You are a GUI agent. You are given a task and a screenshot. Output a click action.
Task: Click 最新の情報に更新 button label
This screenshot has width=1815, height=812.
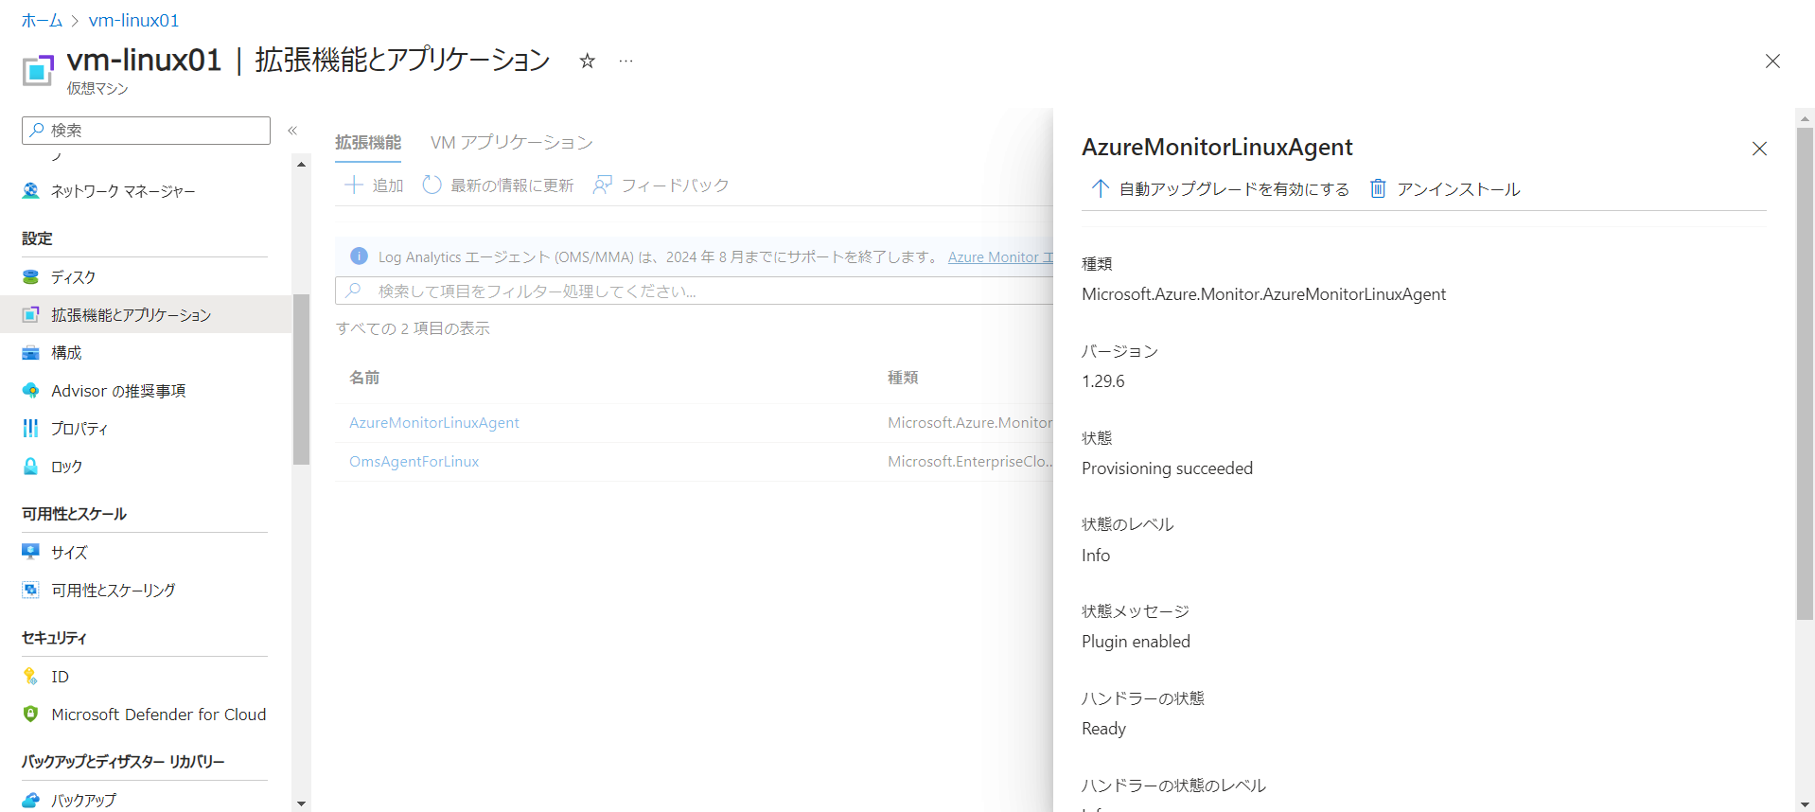click(x=512, y=185)
